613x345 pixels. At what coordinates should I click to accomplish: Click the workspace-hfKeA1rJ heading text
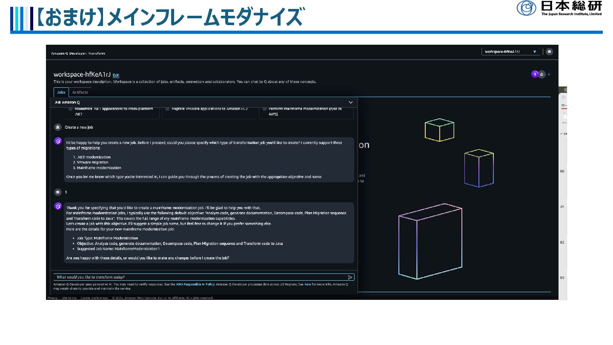[x=82, y=75]
